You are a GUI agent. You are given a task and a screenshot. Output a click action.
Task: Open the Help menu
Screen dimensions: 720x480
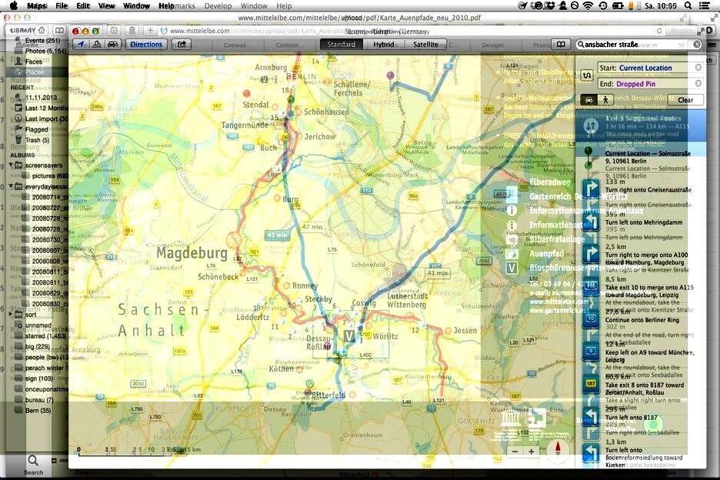click(x=167, y=5)
